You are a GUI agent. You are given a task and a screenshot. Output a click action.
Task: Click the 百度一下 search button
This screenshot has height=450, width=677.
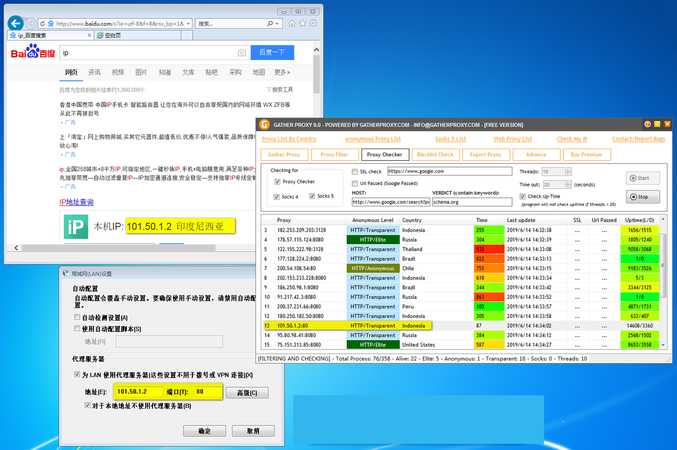[272, 52]
